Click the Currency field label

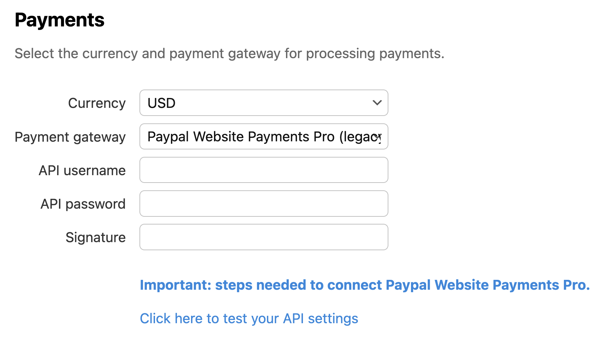point(97,103)
